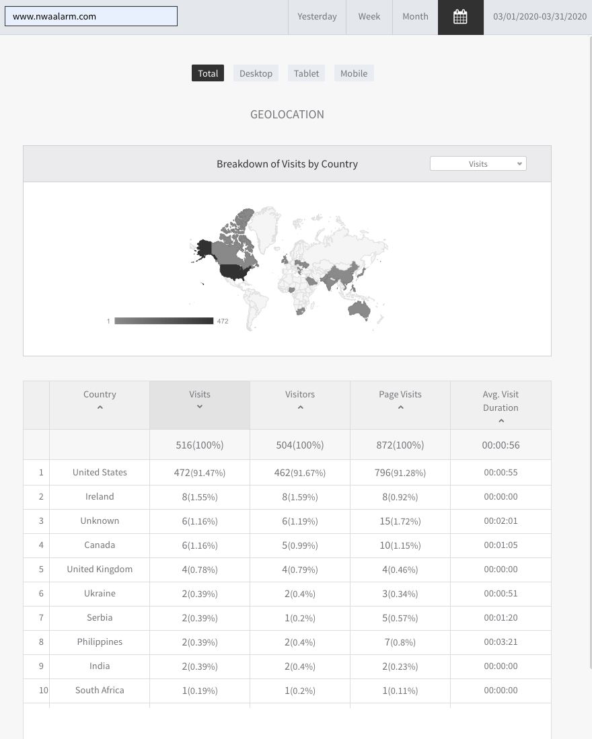This screenshot has width=592, height=739.
Task: Sort by Page Visits column arrow
Action: 400,407
